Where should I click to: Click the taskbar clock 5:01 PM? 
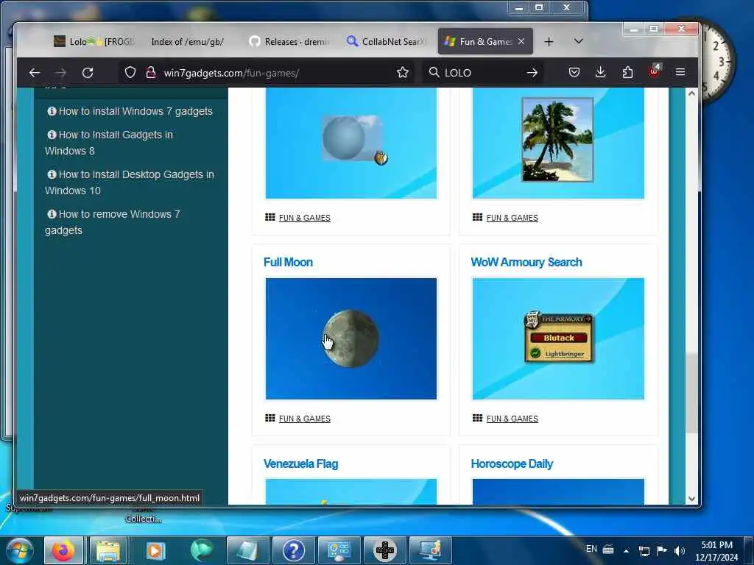pos(716,551)
